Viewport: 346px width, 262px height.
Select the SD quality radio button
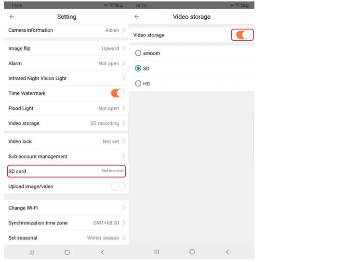click(138, 68)
